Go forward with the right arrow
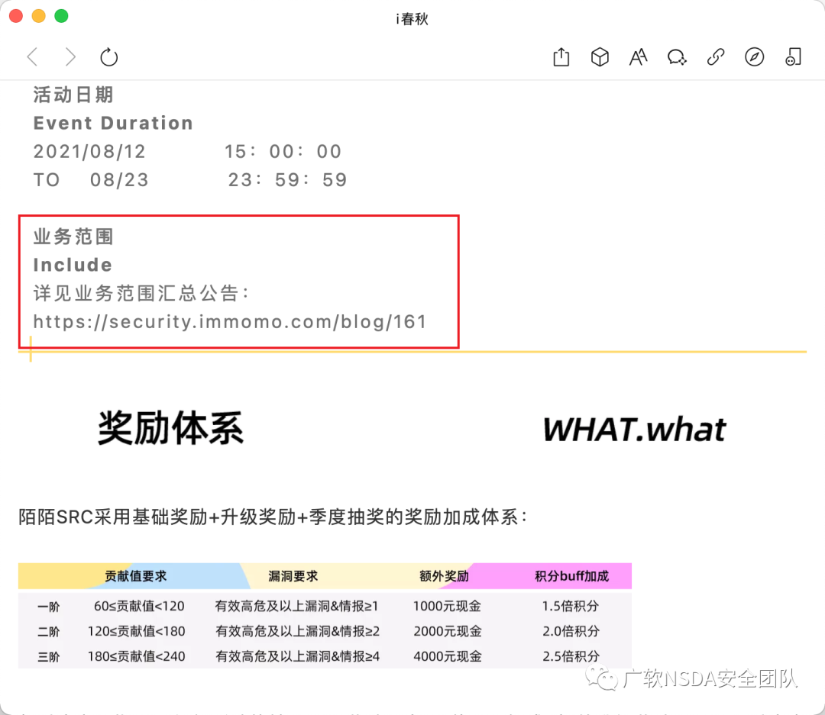 [70, 56]
